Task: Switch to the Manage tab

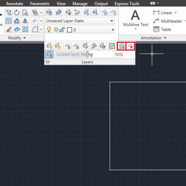Action: click(x=80, y=4)
